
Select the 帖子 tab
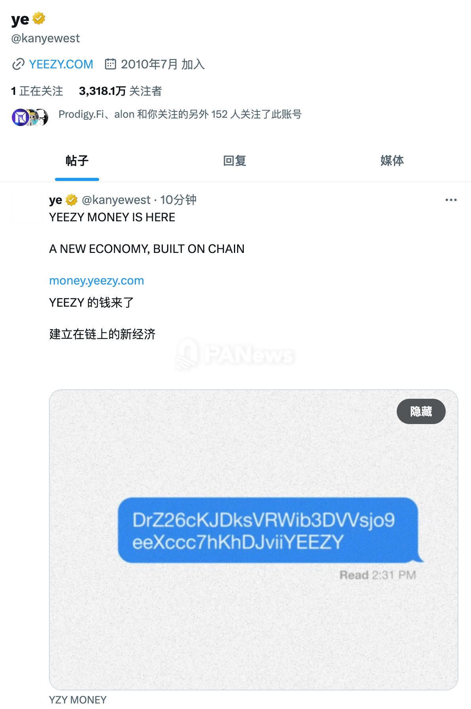click(77, 160)
